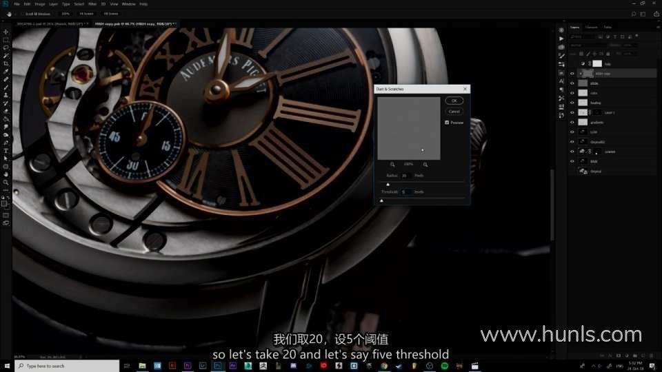Select the History Brush tool

click(6, 103)
